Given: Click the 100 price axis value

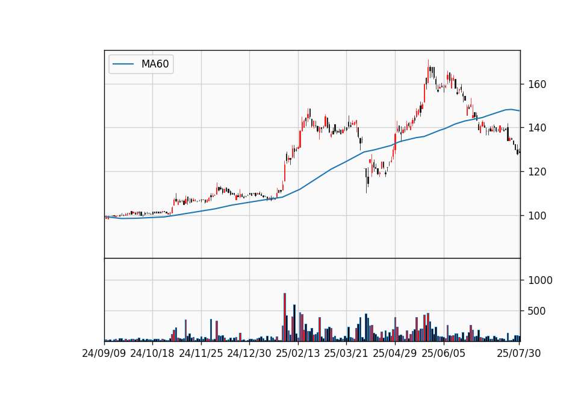Looking at the screenshot, I should pyautogui.click(x=537, y=216).
